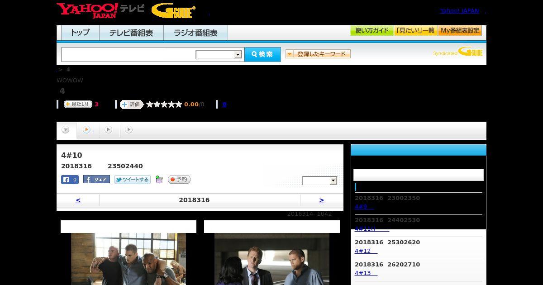Click the Facebook like count button
The height and width of the screenshot is (285, 543).
click(70, 180)
